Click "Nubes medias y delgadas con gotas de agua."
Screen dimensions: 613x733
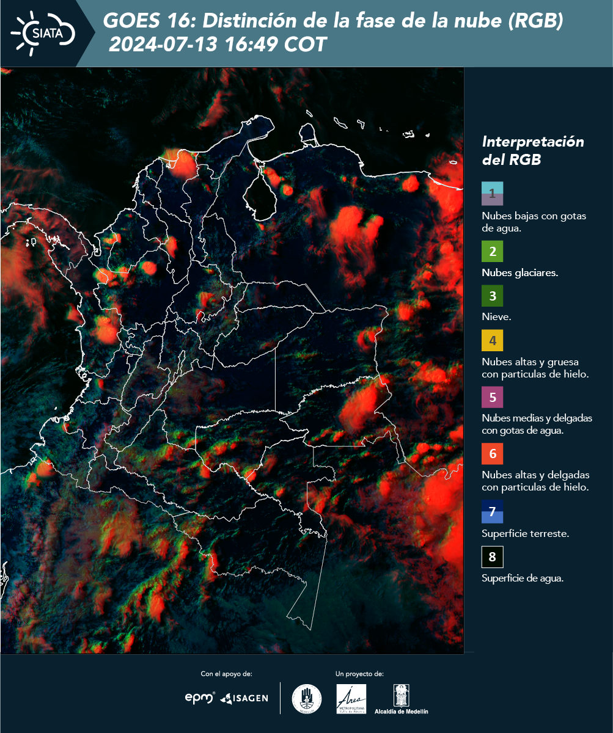point(537,425)
